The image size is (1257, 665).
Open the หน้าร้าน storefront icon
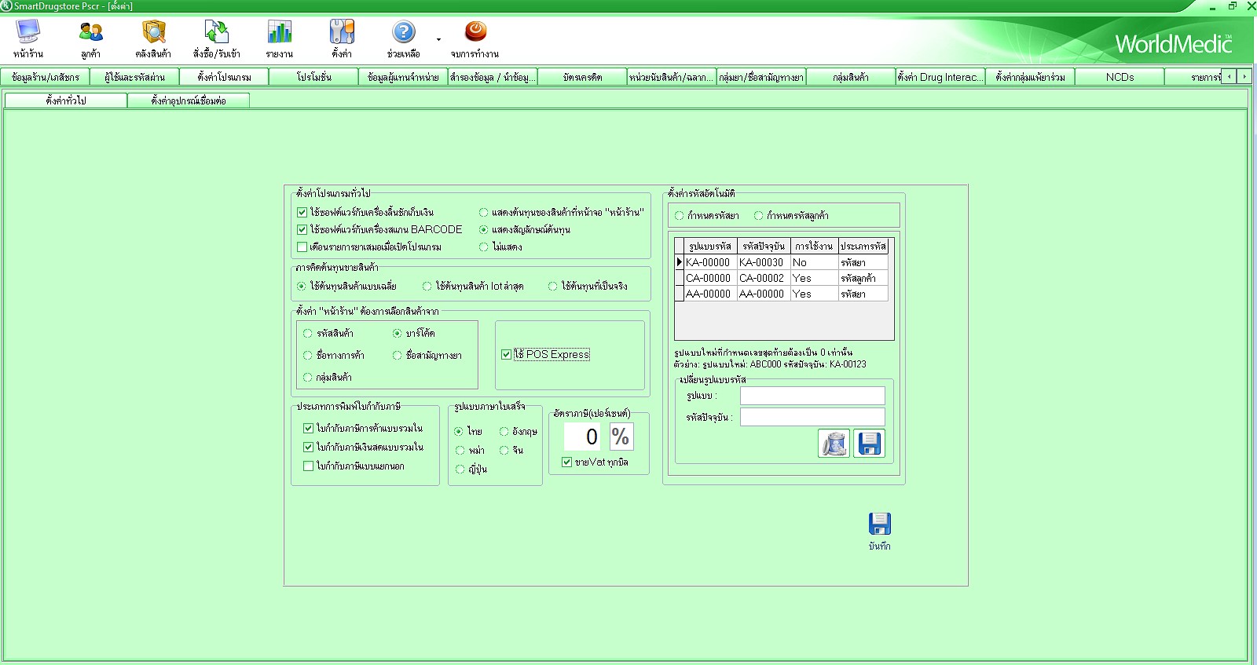point(28,33)
